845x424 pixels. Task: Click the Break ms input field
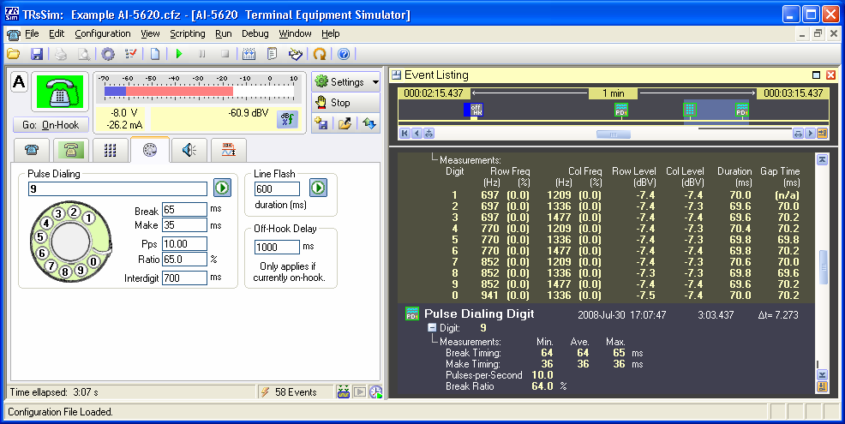(x=184, y=210)
